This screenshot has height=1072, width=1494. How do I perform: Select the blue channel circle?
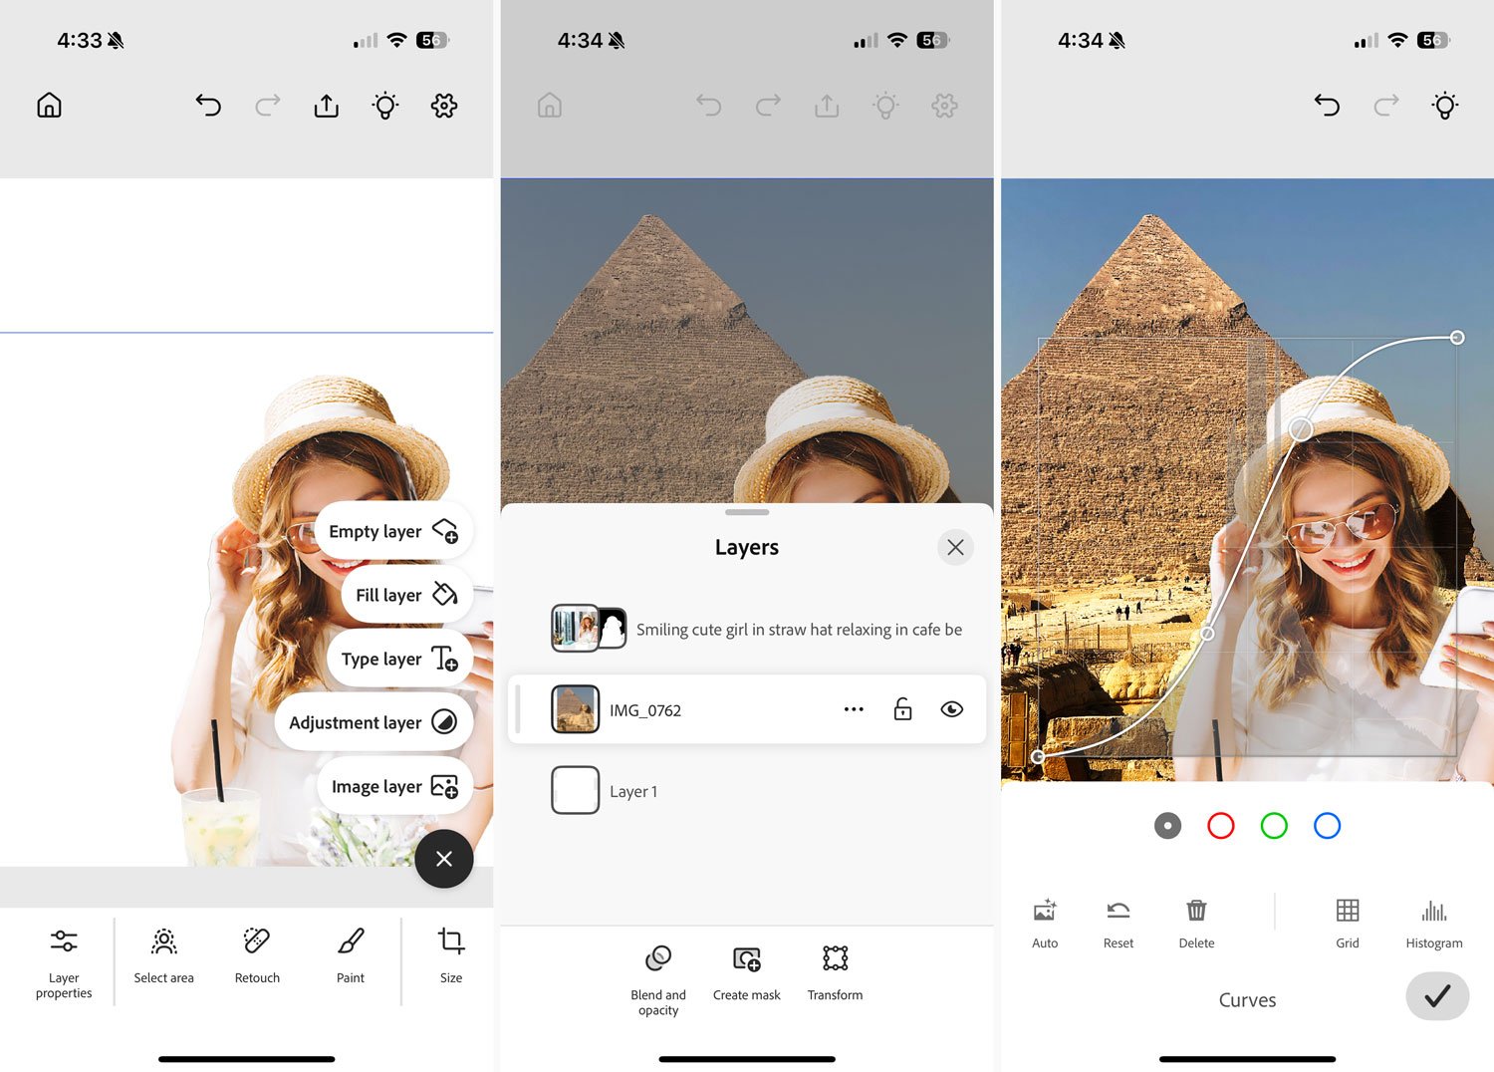point(1327,826)
